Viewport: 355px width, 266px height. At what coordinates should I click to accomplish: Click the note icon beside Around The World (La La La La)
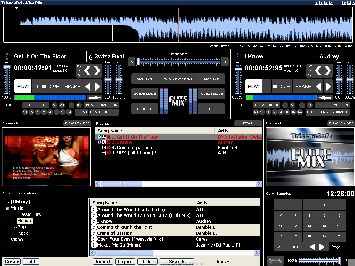pos(94,209)
